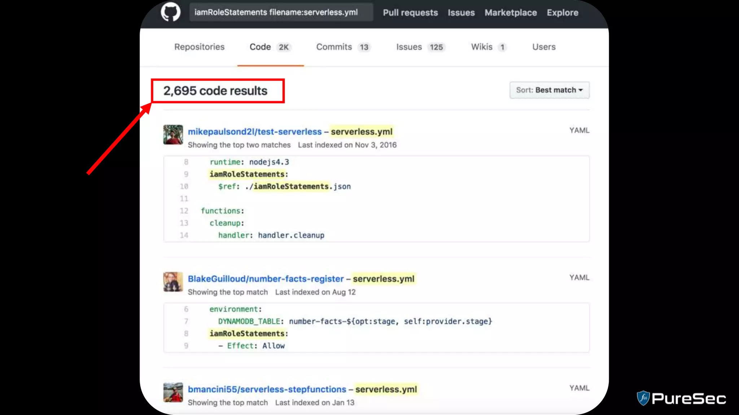Open bmancini55 user avatar
Screen dimensions: 739x415
pyautogui.click(x=173, y=392)
